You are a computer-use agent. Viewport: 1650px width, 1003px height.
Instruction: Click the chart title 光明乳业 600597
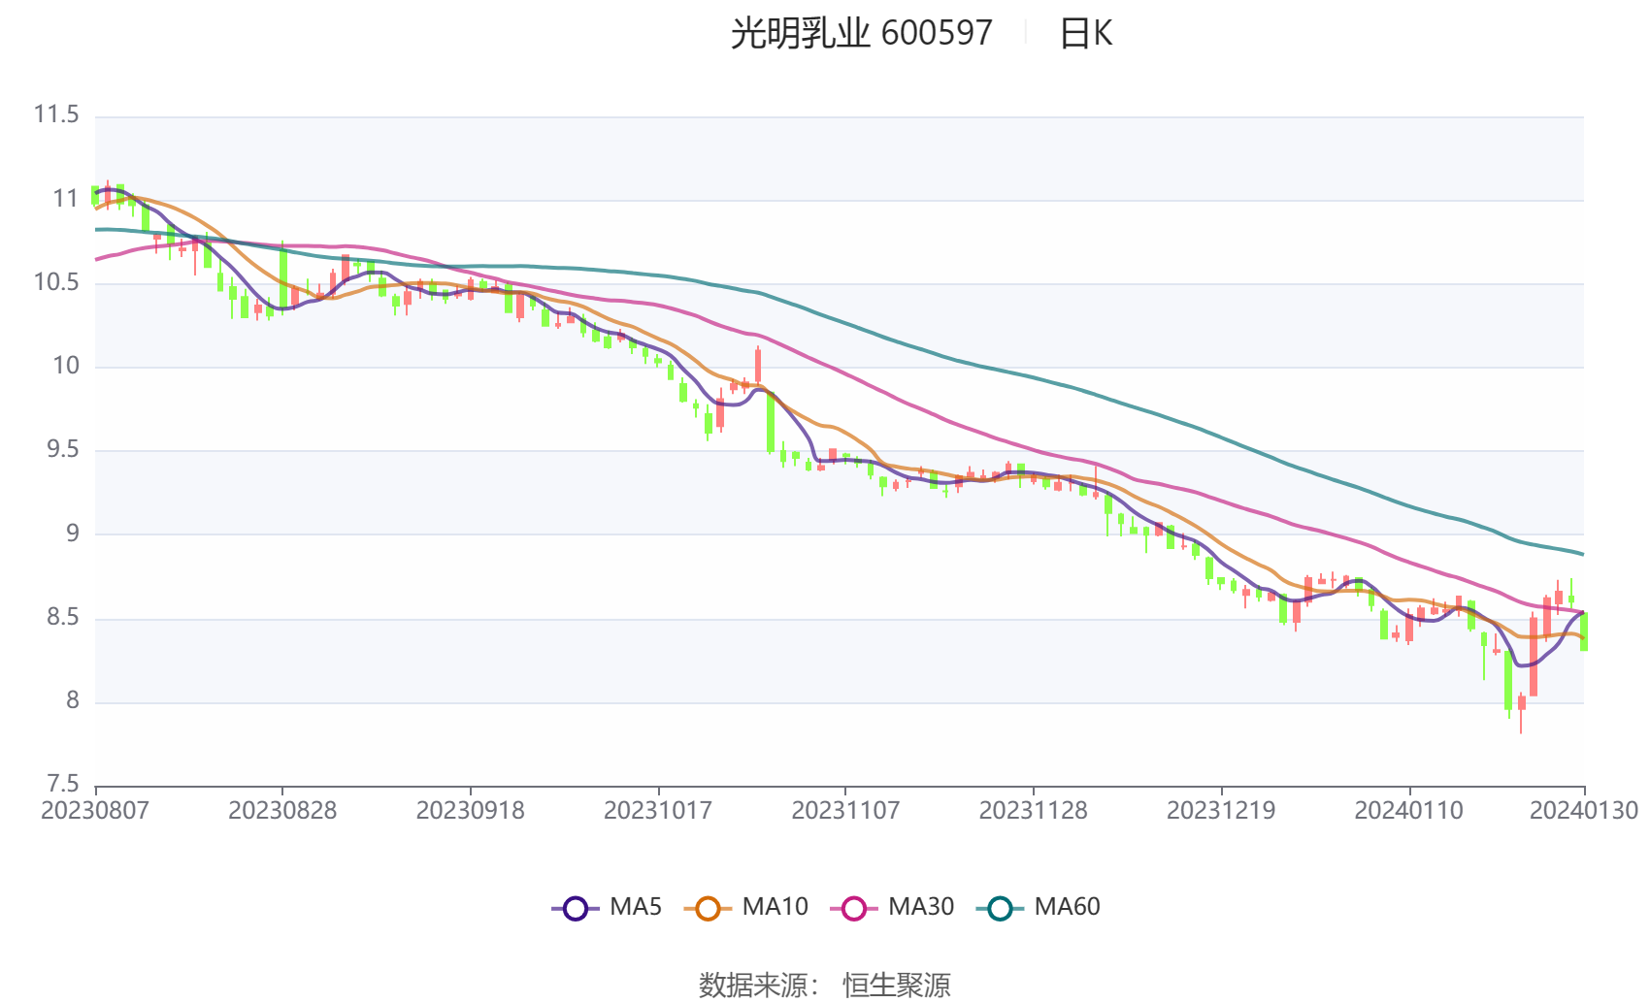(861, 33)
